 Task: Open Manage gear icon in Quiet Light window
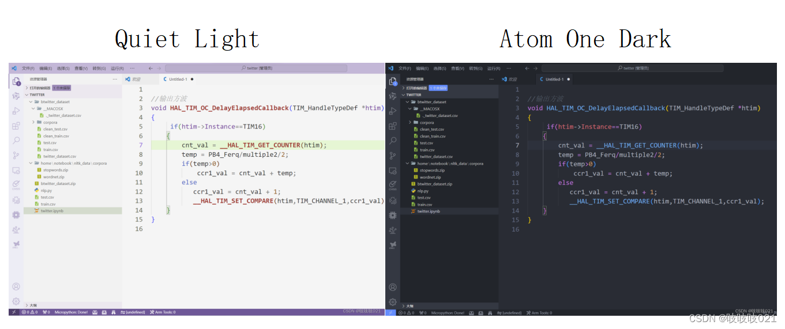16,301
